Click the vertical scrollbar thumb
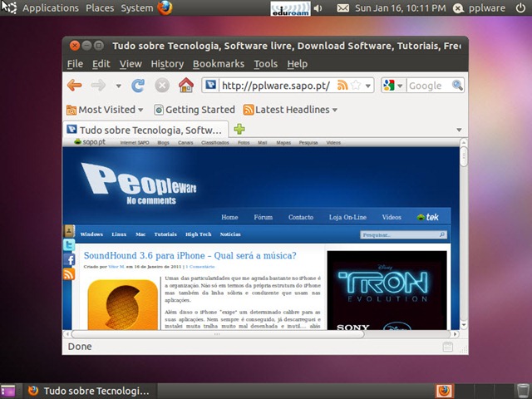532x399 pixels. [x=464, y=156]
